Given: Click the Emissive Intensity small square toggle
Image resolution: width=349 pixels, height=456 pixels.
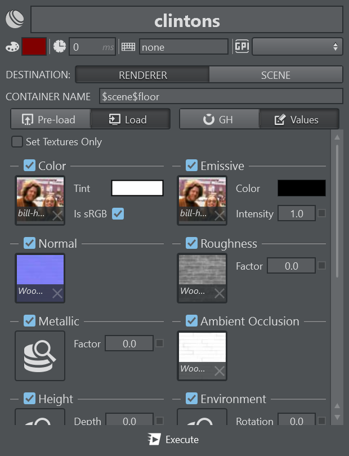Looking at the screenshot, I should point(321,213).
